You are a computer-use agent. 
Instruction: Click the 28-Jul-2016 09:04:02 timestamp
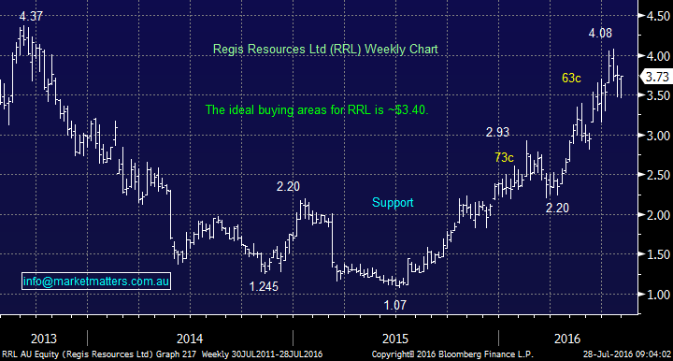(626, 354)
